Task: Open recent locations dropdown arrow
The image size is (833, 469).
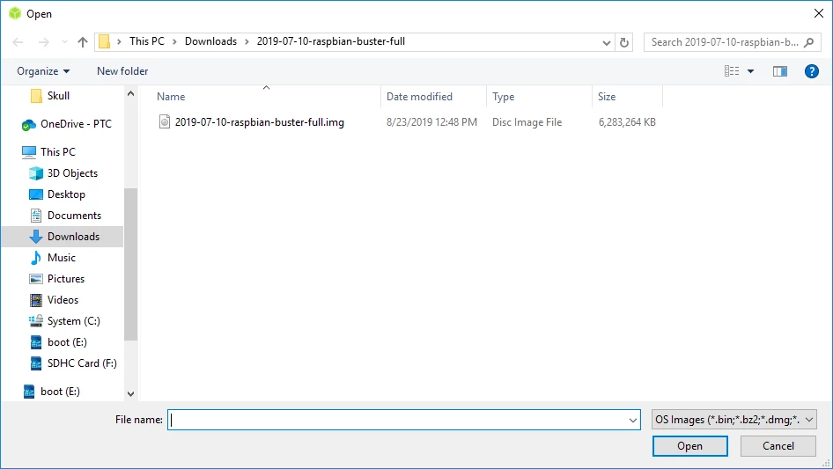Action: pos(64,42)
